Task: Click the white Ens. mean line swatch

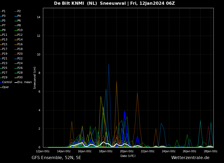Action: click(x=16, y=83)
